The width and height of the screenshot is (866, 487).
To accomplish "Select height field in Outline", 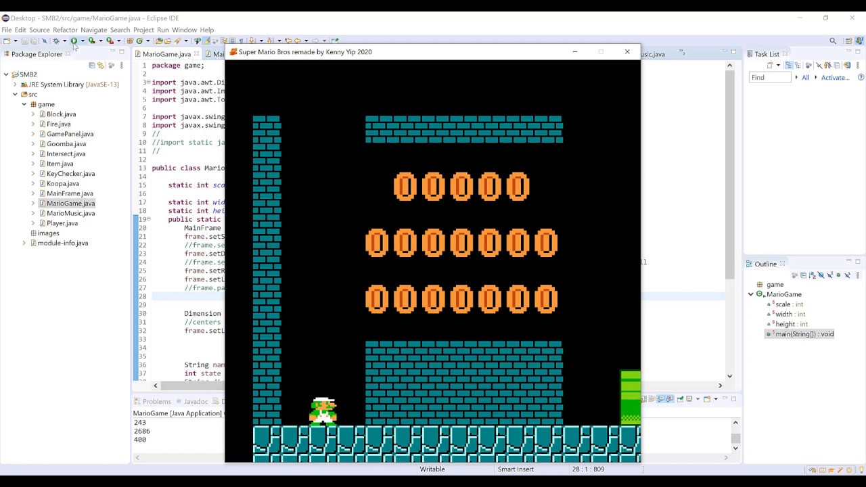I will point(791,324).
